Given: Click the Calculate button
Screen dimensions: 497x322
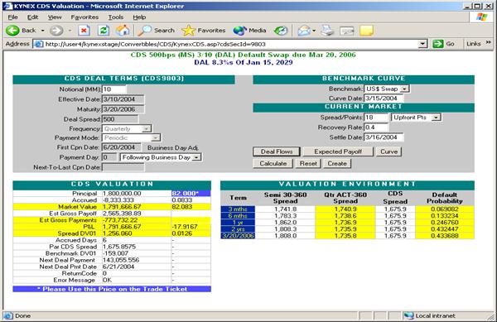Looking at the screenshot, I should (273, 164).
